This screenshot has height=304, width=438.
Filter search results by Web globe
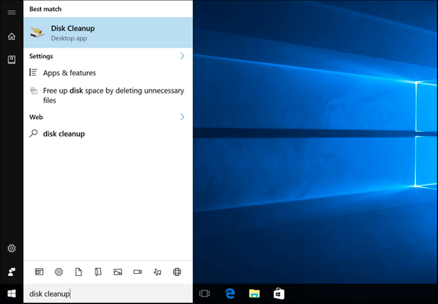tap(177, 272)
